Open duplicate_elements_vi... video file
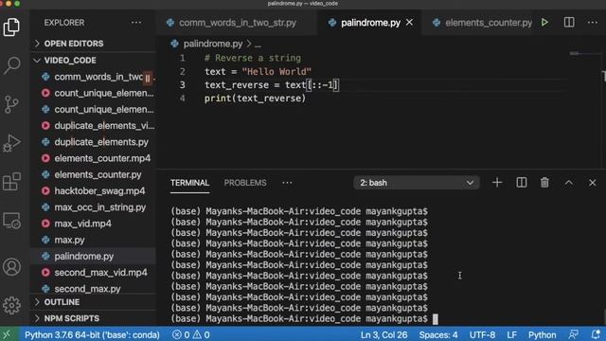Image resolution: width=606 pixels, height=341 pixels. [93, 126]
